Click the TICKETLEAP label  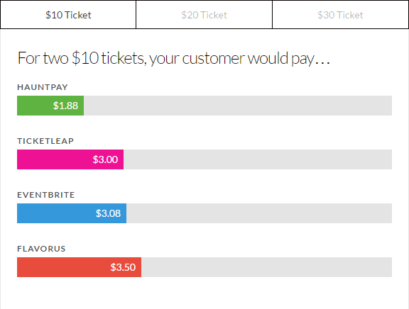click(45, 141)
